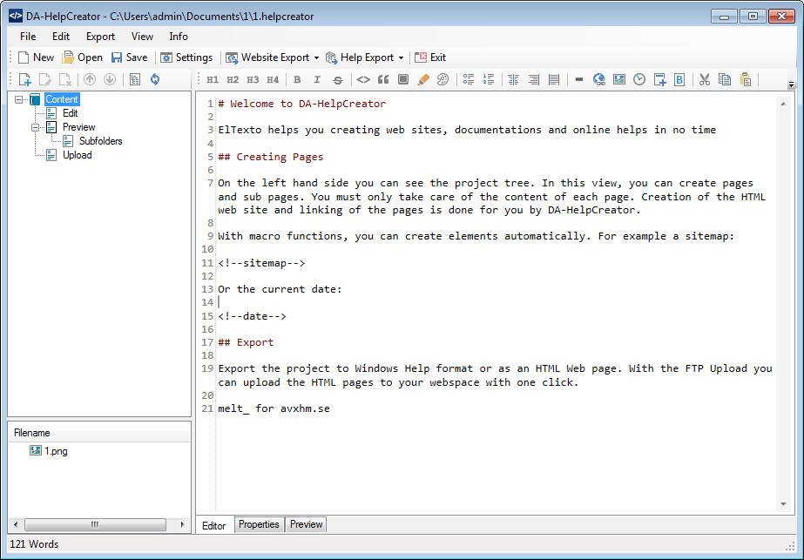Click the delete page icon
Viewport: 804px width, 560px height.
[65, 79]
